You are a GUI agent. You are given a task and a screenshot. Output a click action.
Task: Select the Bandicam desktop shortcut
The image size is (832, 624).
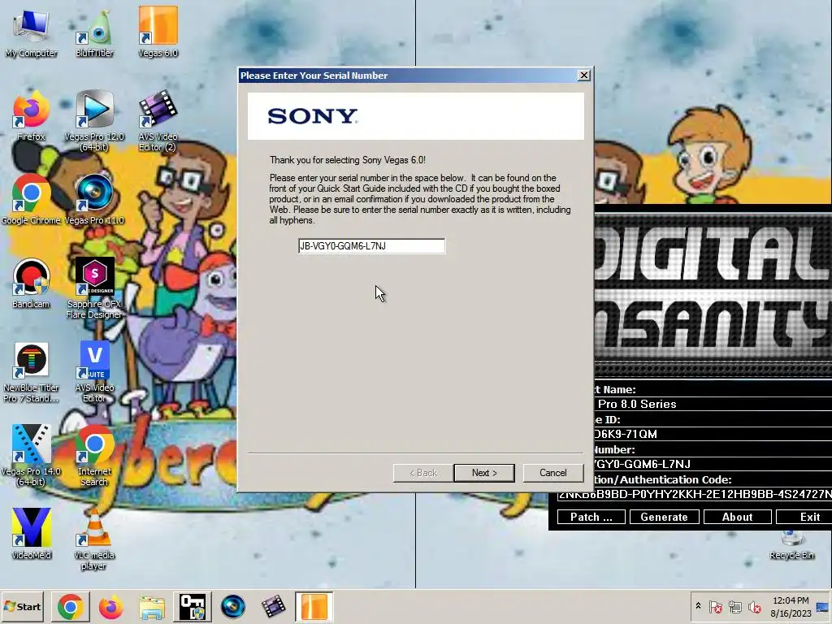pyautogui.click(x=31, y=284)
